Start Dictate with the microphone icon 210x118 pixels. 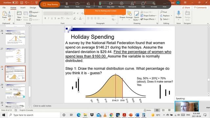(x=178, y=15)
